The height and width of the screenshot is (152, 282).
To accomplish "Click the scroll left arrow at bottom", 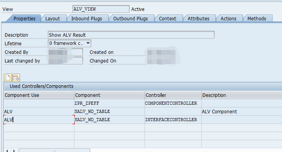I will coord(7,150).
